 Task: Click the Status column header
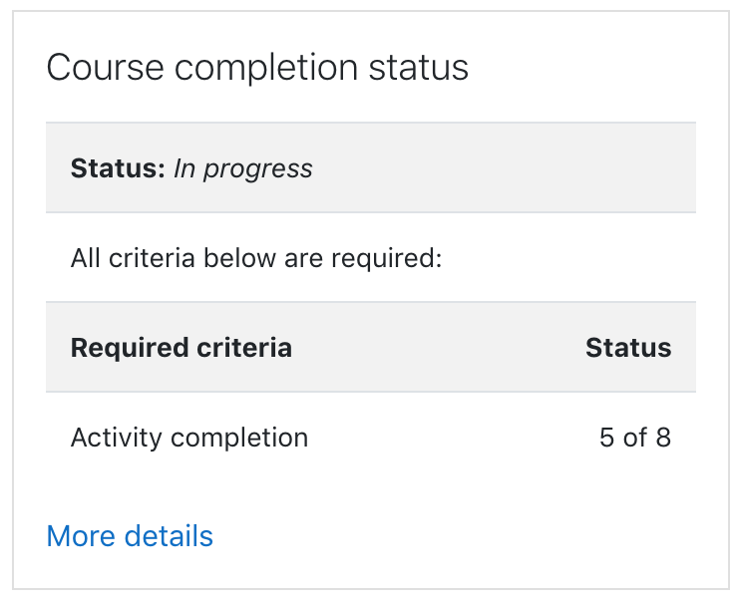click(x=628, y=348)
